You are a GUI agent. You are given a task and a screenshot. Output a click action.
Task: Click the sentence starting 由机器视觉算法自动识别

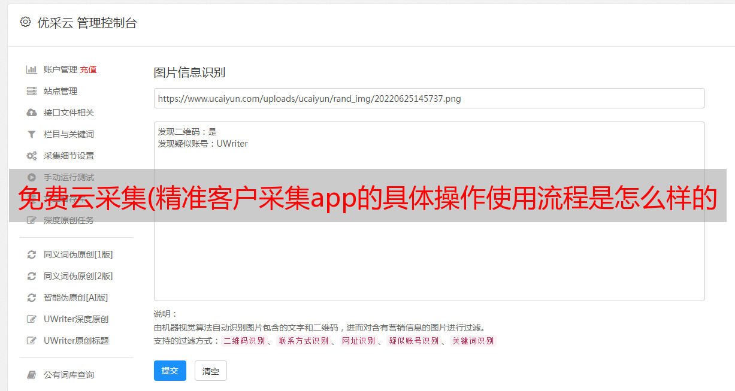click(319, 328)
